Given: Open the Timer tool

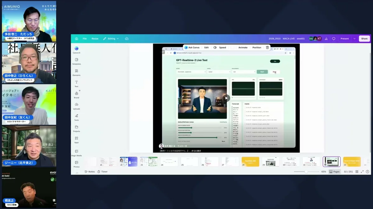Looking at the screenshot, I should click(102, 172).
